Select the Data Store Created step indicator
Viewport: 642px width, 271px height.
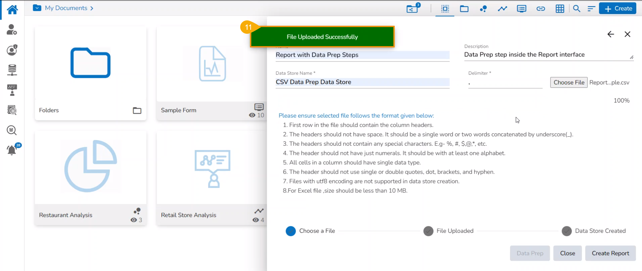coord(567,231)
